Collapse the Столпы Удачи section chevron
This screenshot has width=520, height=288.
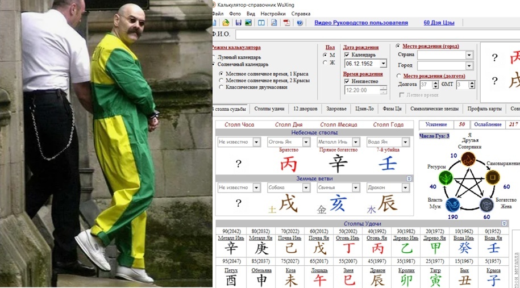(x=504, y=223)
